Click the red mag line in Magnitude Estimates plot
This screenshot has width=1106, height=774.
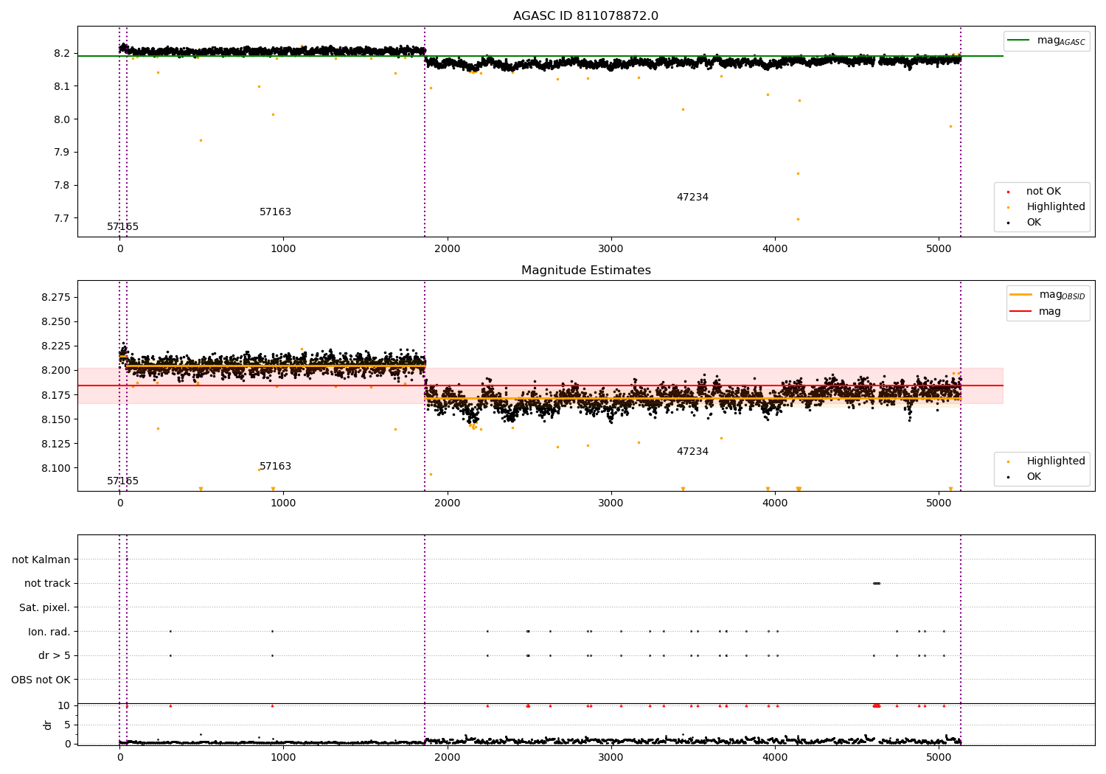click(540, 386)
